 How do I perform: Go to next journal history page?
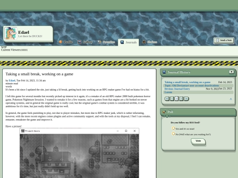181,99
